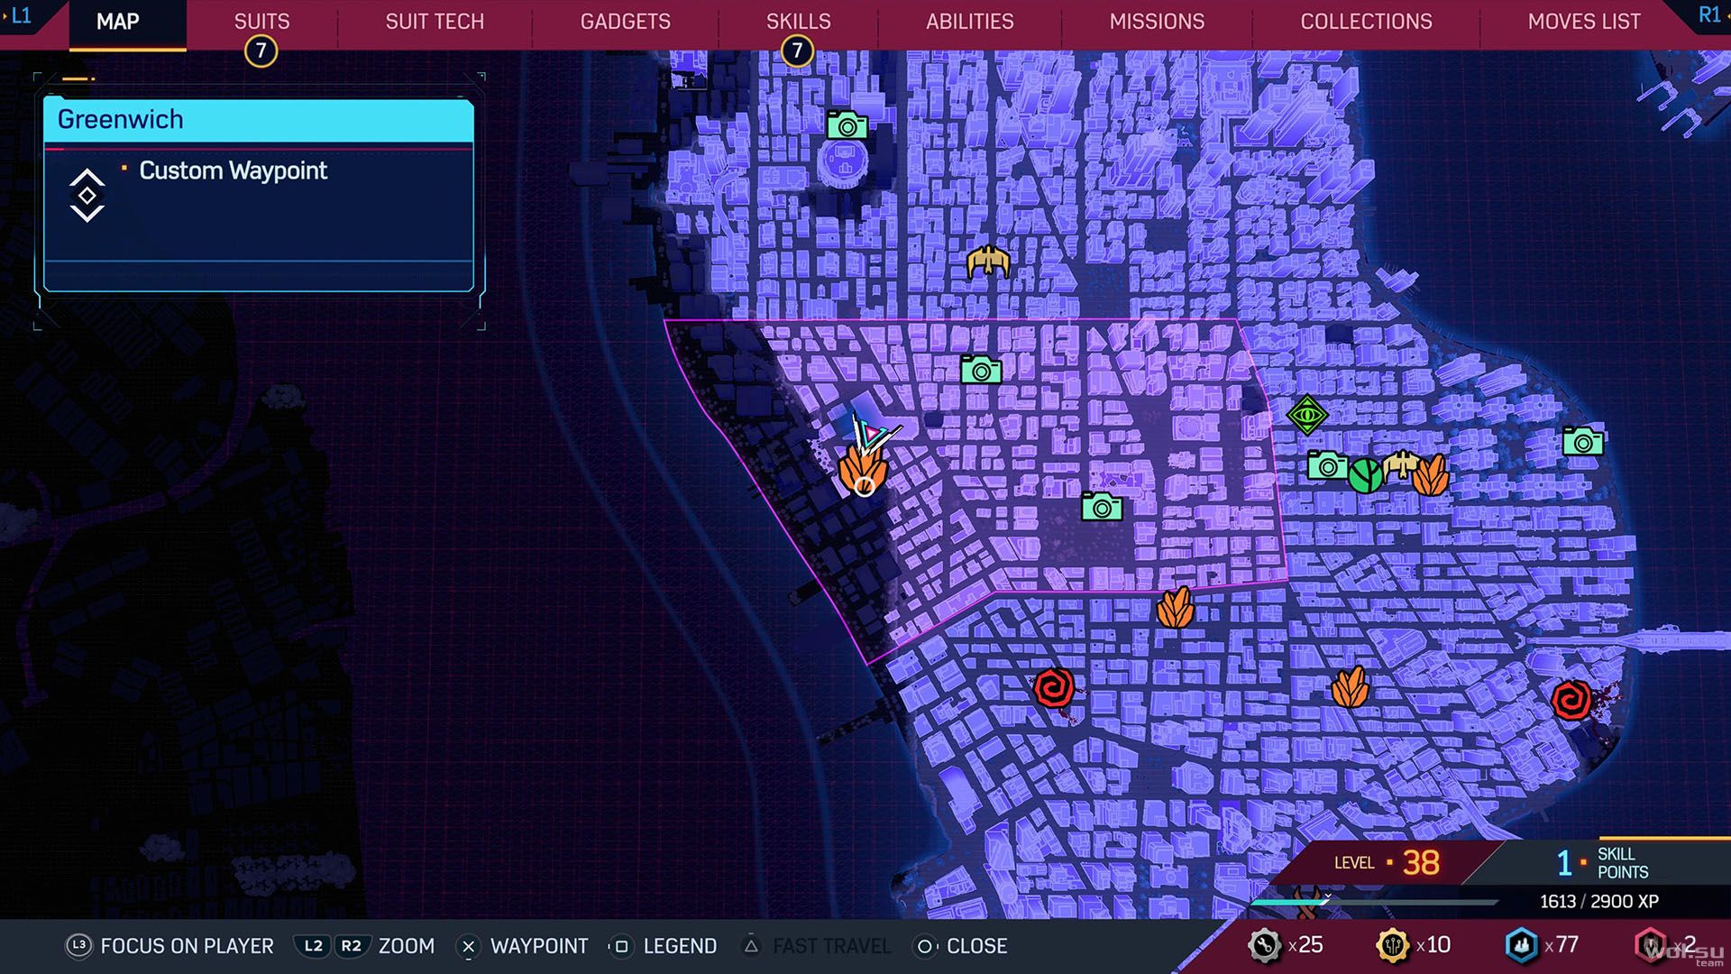This screenshot has width=1731, height=974.
Task: Open the MISSIONS tab
Action: pyautogui.click(x=1157, y=21)
